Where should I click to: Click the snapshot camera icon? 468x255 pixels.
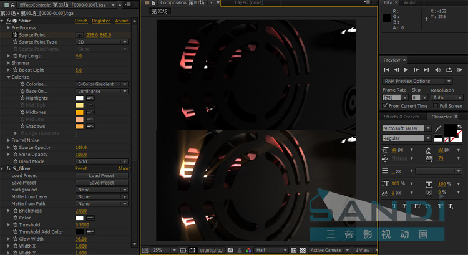click(x=230, y=250)
